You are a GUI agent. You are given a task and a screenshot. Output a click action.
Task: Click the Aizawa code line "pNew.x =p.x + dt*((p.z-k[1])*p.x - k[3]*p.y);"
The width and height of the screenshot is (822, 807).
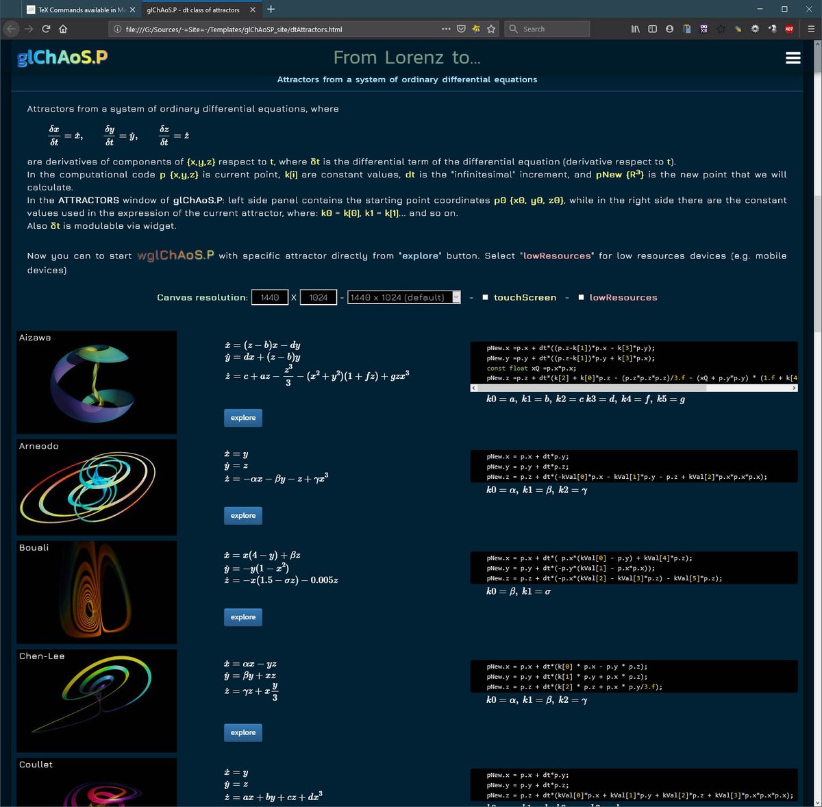(x=571, y=348)
